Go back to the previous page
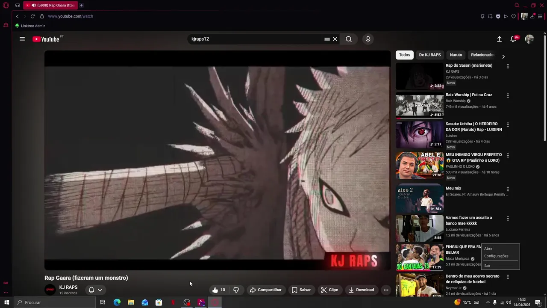This screenshot has height=308, width=547. (x=17, y=16)
